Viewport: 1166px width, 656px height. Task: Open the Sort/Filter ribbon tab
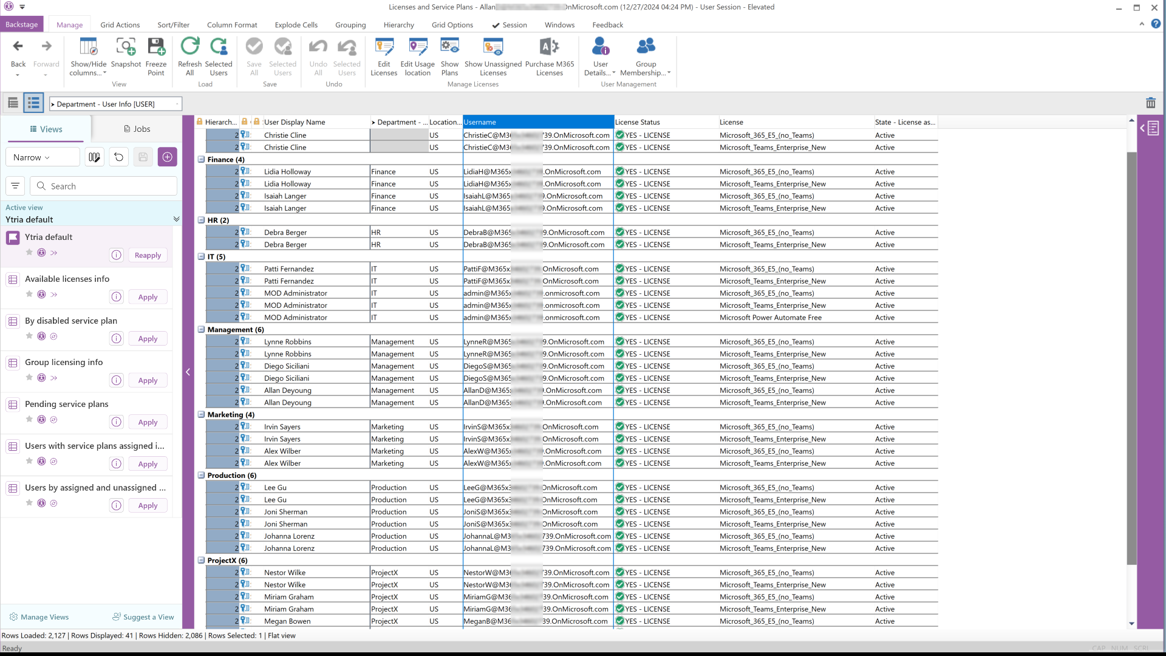click(173, 25)
